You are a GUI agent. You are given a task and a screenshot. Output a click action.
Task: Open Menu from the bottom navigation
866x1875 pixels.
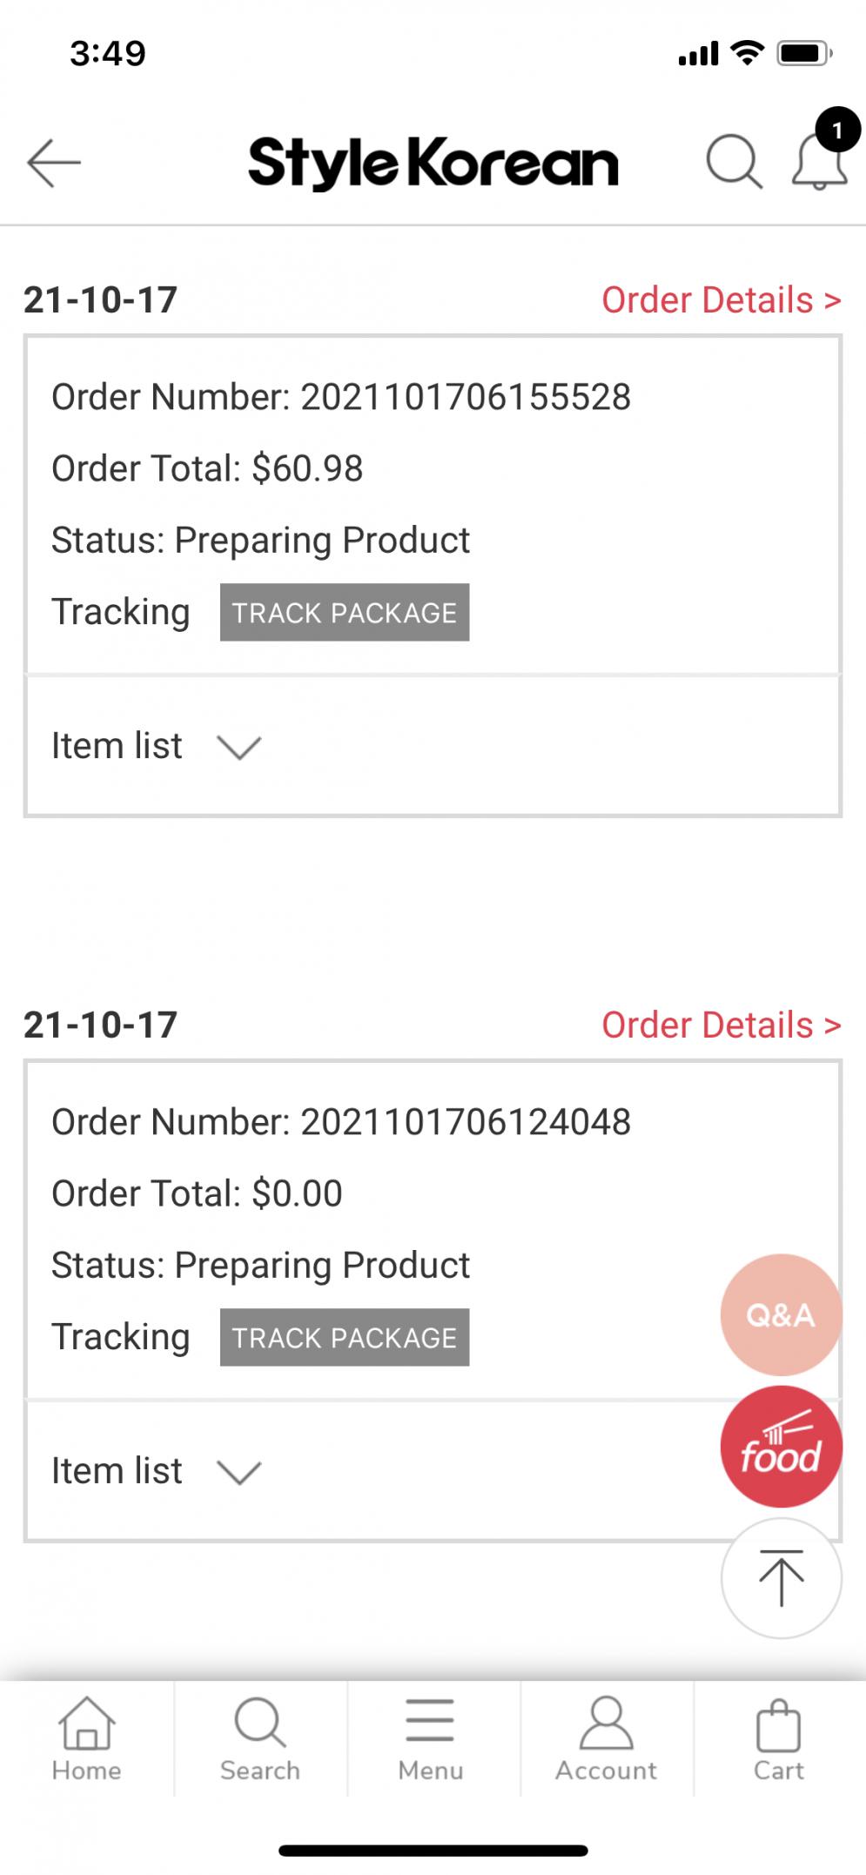pos(431,1738)
